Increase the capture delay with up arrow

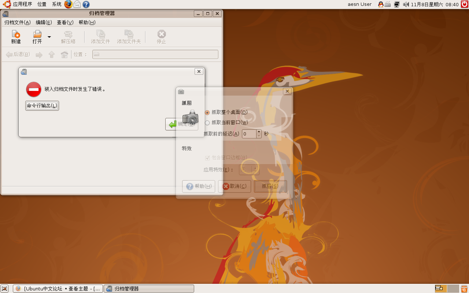[259, 132]
